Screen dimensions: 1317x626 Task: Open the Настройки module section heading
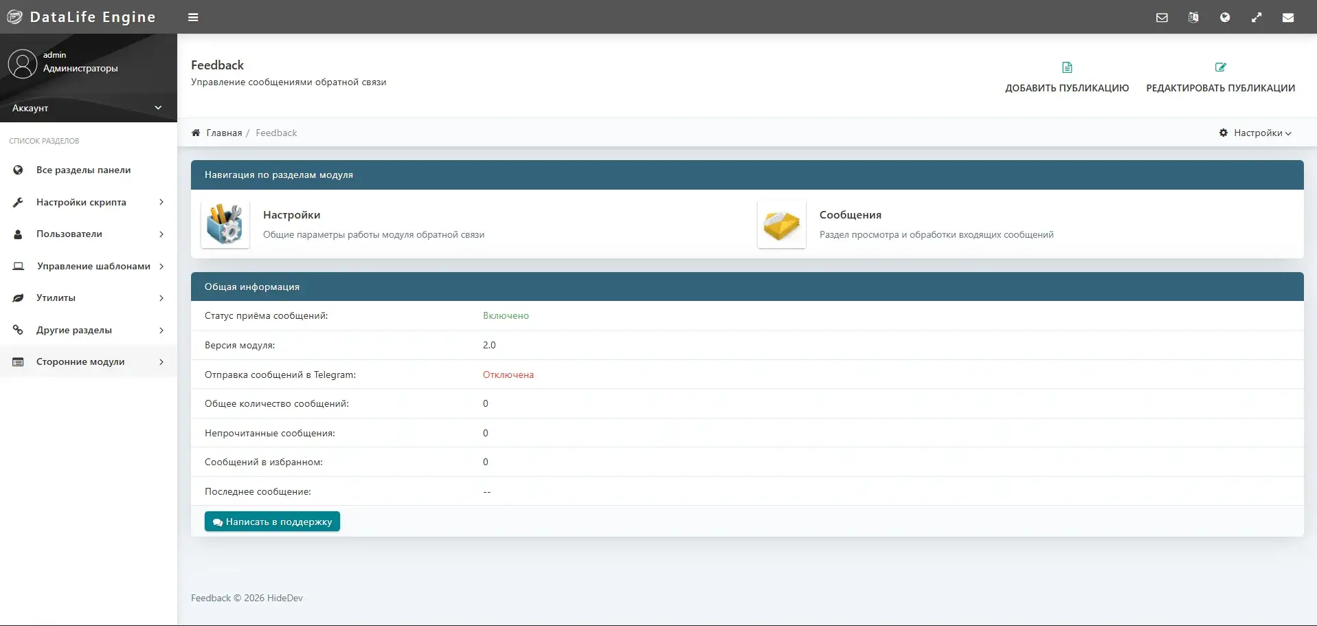[x=291, y=215]
